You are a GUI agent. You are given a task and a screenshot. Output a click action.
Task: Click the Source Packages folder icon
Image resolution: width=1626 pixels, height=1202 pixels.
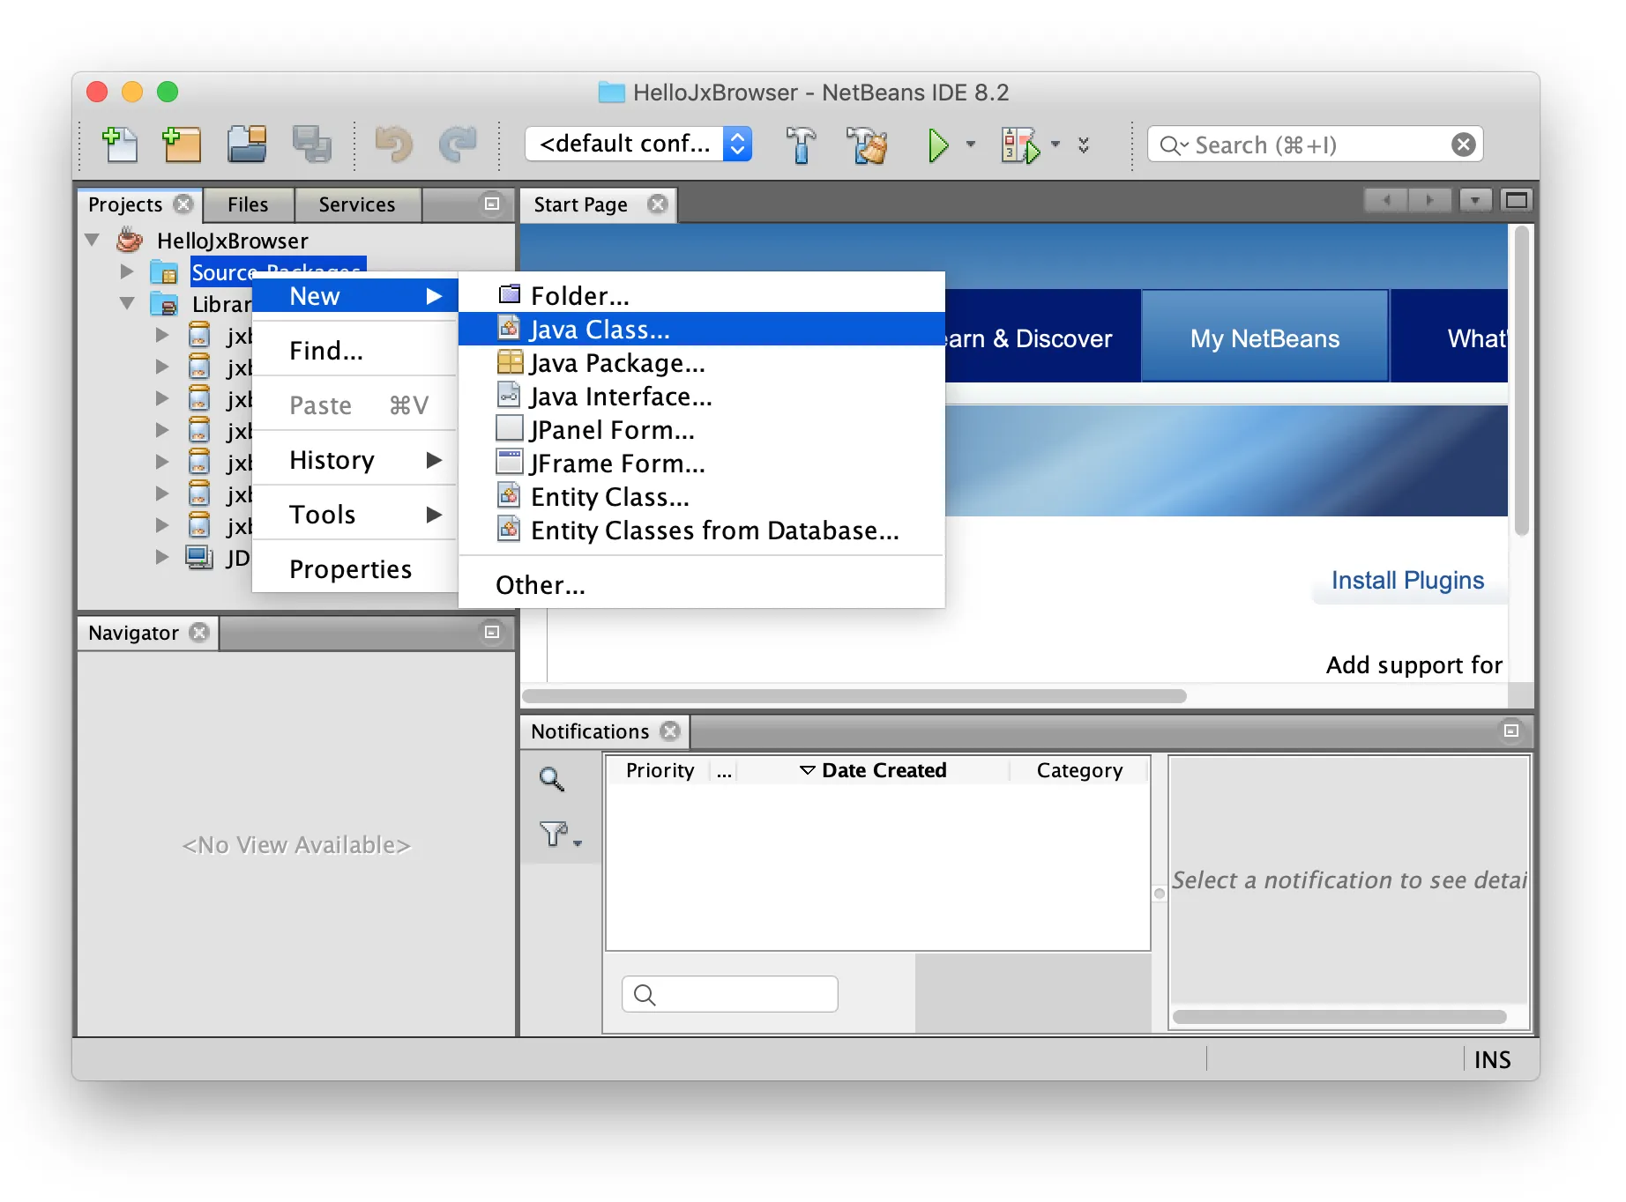point(164,272)
